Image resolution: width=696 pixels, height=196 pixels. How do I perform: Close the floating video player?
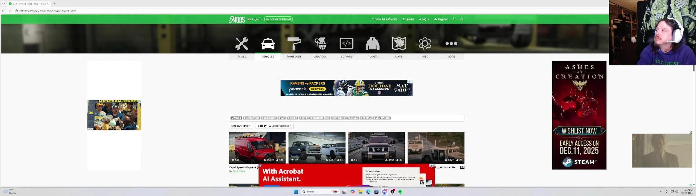(690, 133)
